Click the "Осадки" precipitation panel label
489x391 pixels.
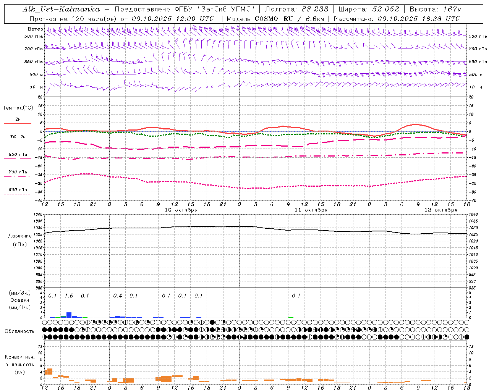tap(20, 300)
